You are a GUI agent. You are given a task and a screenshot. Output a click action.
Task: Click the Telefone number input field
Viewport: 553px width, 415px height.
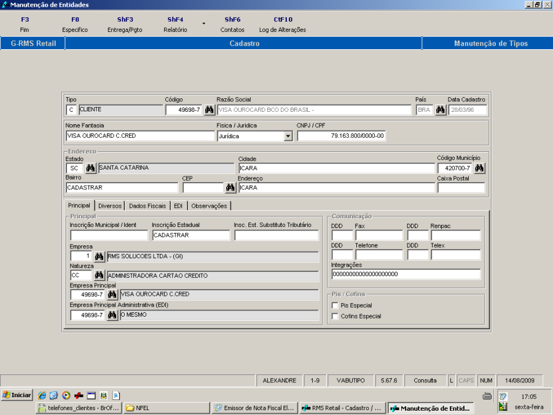point(378,255)
